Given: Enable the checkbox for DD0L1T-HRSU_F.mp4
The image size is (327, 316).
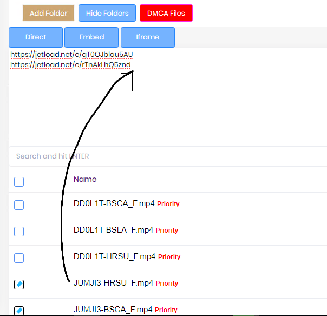Looking at the screenshot, I should [19, 258].
